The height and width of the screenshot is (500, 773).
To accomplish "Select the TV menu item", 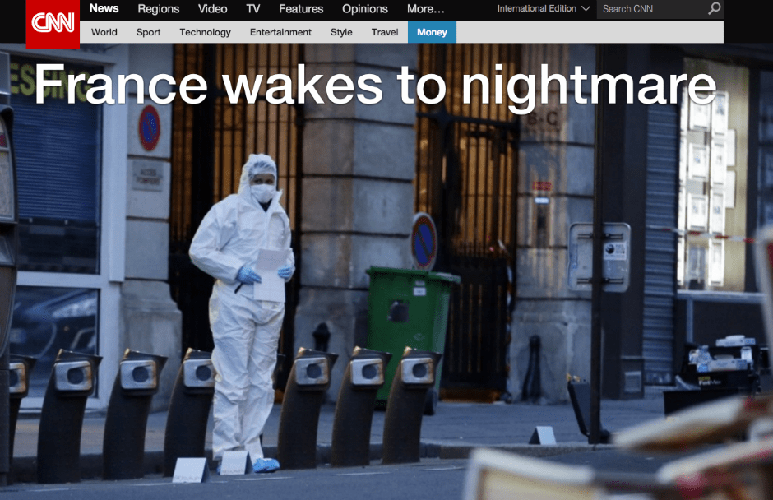I will pos(253,9).
